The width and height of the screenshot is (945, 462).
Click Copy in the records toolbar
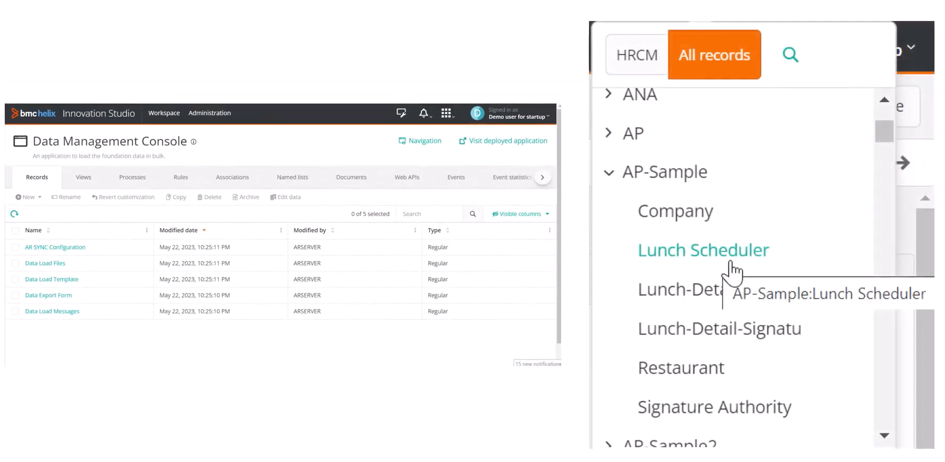[x=176, y=197]
